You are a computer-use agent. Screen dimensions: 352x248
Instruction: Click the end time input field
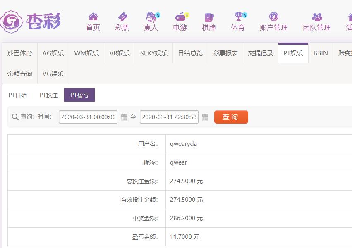[169, 117]
